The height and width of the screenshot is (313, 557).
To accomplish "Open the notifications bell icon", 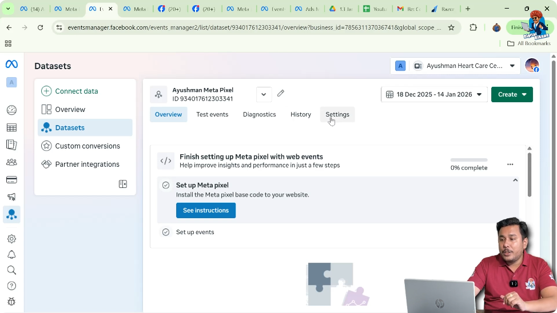I will pyautogui.click(x=11, y=254).
